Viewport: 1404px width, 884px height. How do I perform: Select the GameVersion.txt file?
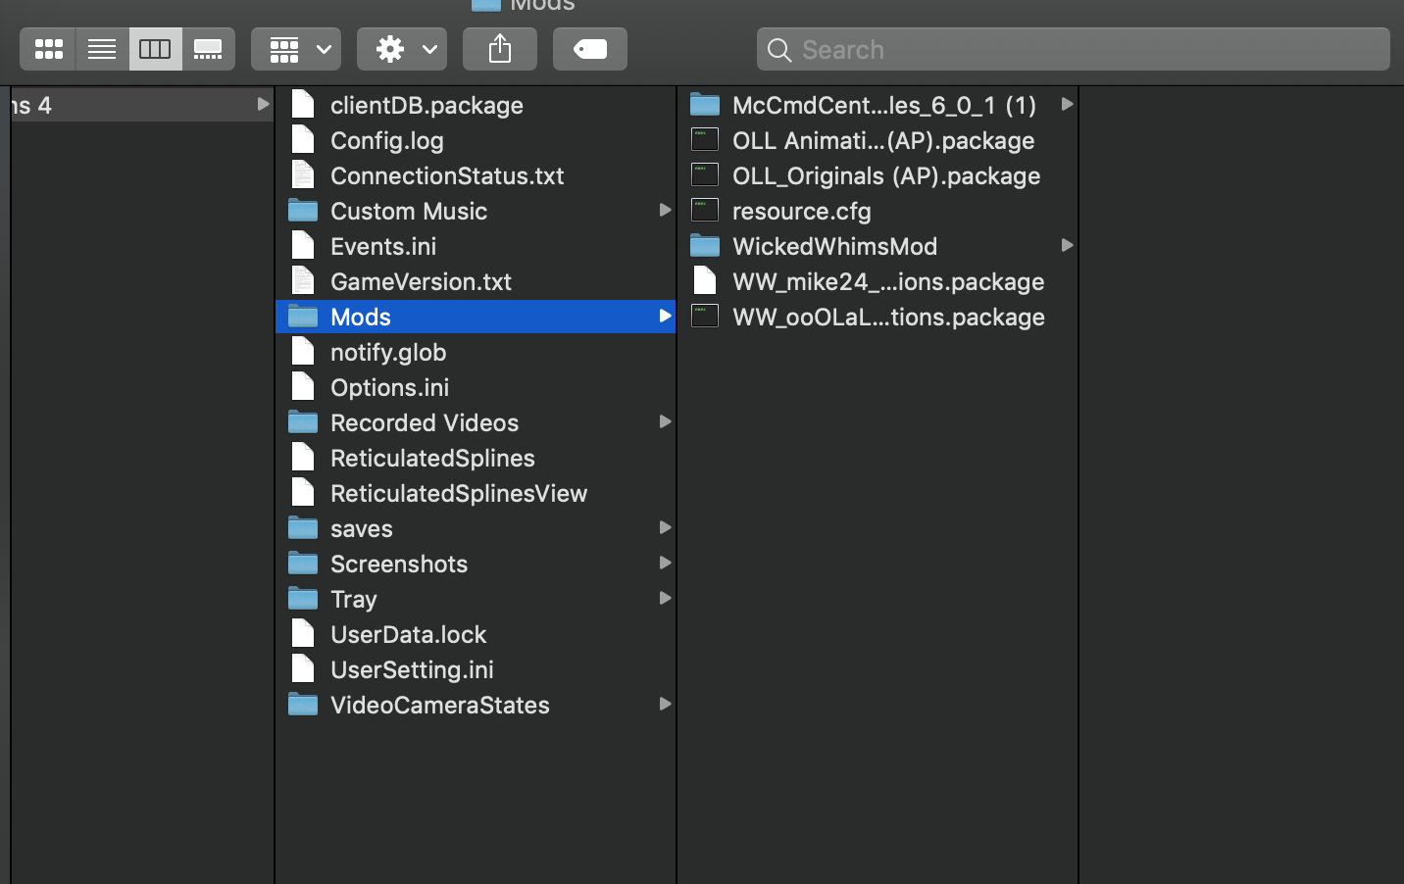click(421, 281)
